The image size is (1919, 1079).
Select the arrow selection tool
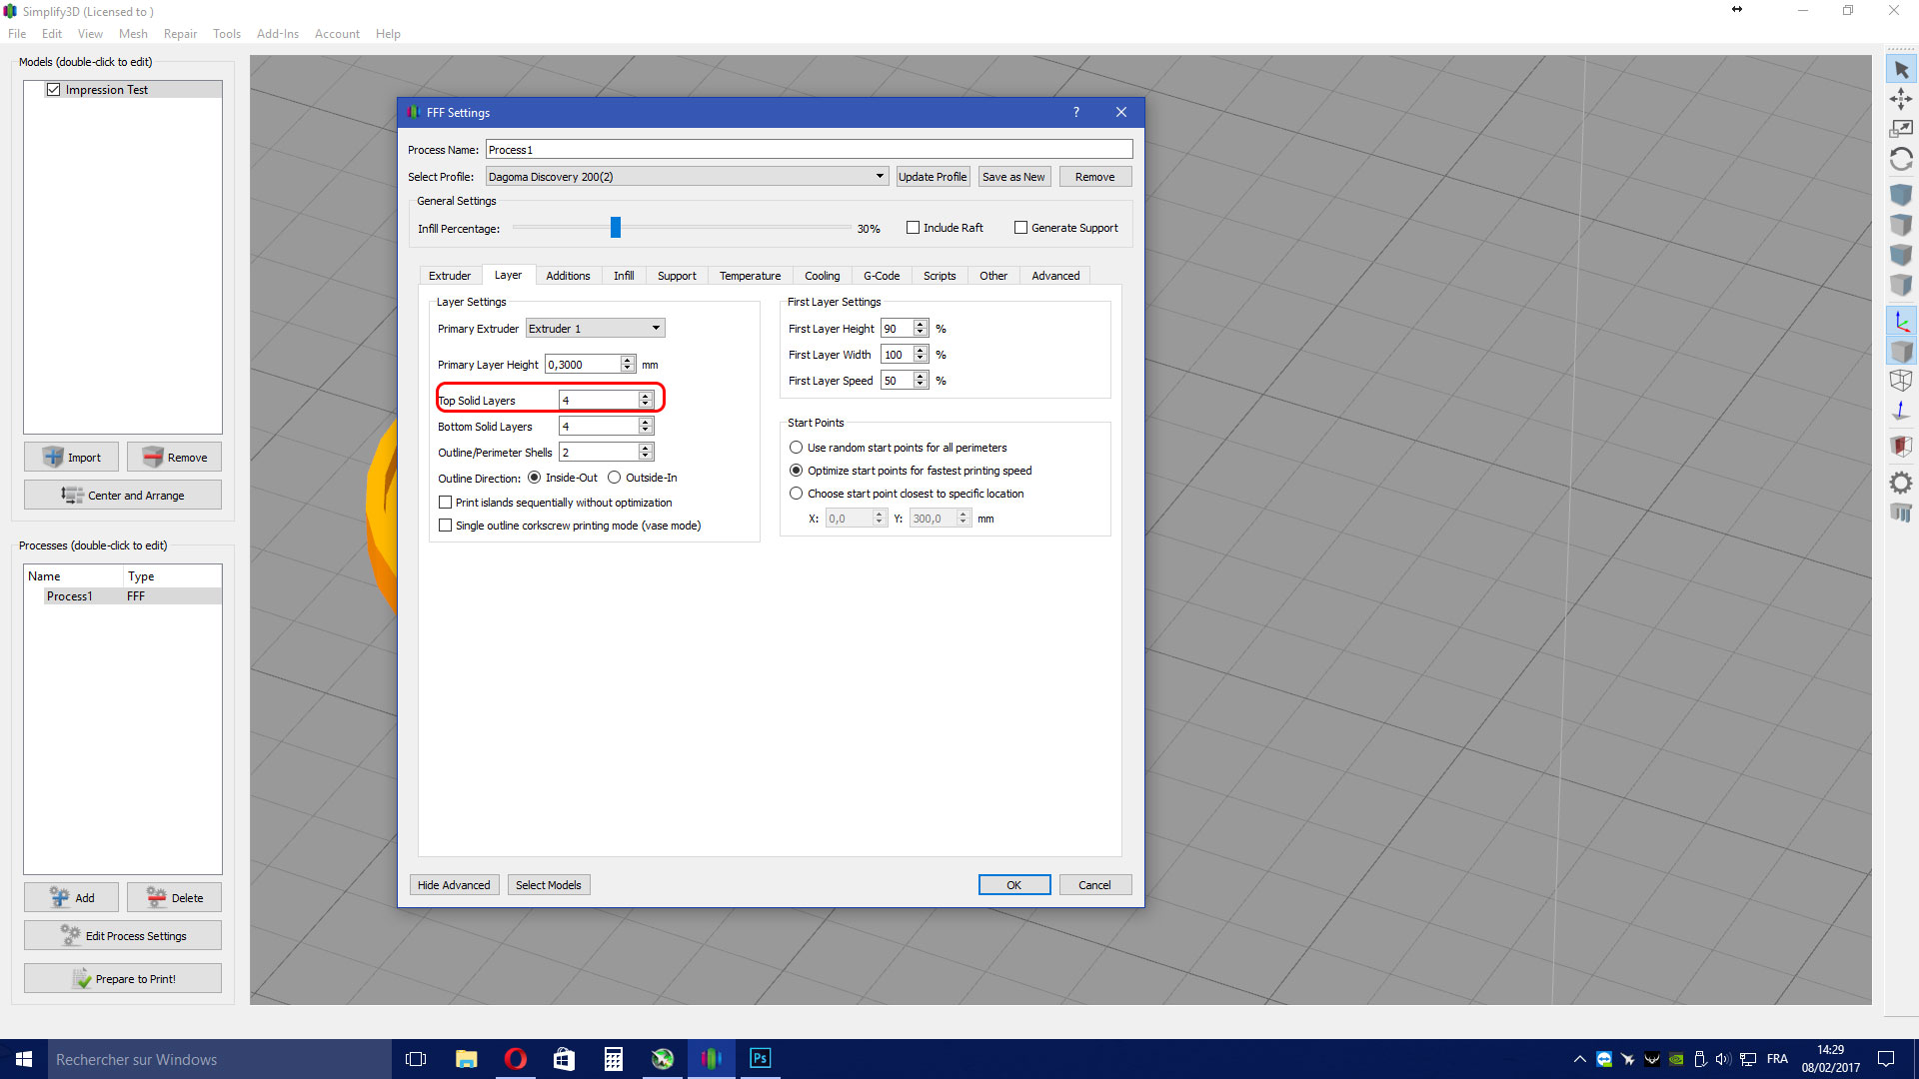point(1901,70)
